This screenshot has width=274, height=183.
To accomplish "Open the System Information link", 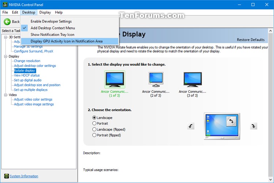I will pos(24,176).
